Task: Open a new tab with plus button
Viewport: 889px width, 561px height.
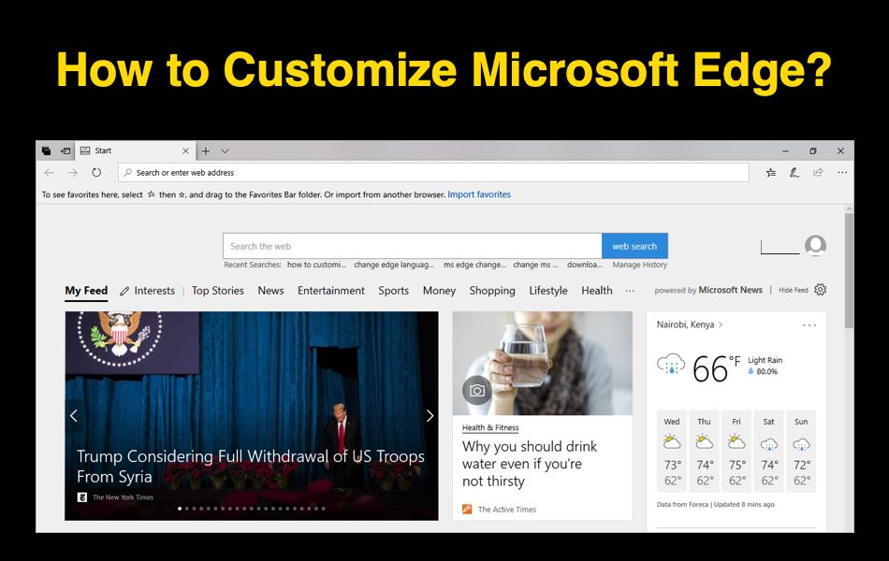Action: 206,151
